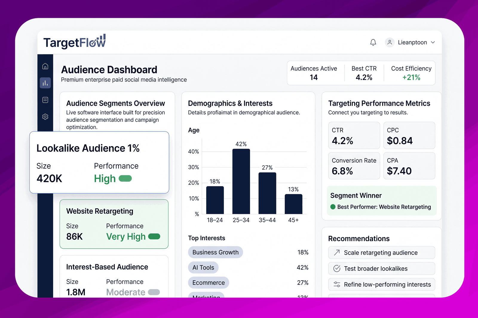Viewport: 478px width, 318px height.
Task: Click the checkmark icon beside Test broader lookalikes
Action: (x=337, y=268)
